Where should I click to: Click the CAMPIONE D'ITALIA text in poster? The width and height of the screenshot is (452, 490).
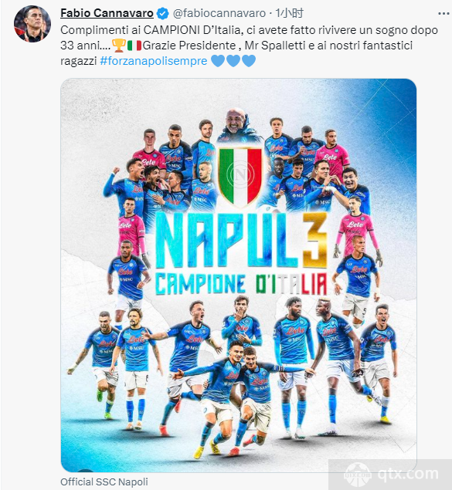click(x=241, y=285)
